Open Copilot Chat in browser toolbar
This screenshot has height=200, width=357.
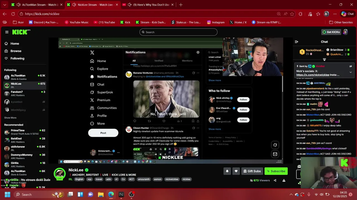coord(347,14)
